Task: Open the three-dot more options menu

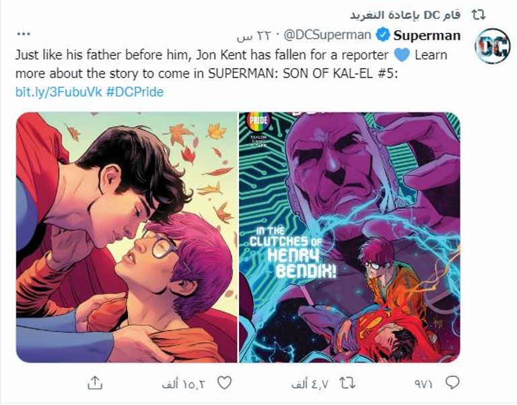Action: 24,33
